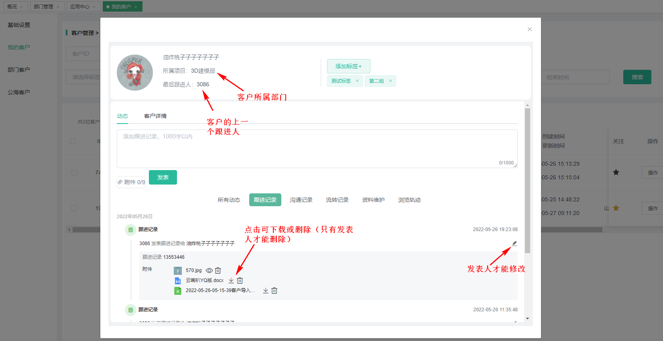Delete the 2022-05-26 客户导入 spreadsheet attachment
Image resolution: width=663 pixels, height=341 pixels.
click(275, 290)
